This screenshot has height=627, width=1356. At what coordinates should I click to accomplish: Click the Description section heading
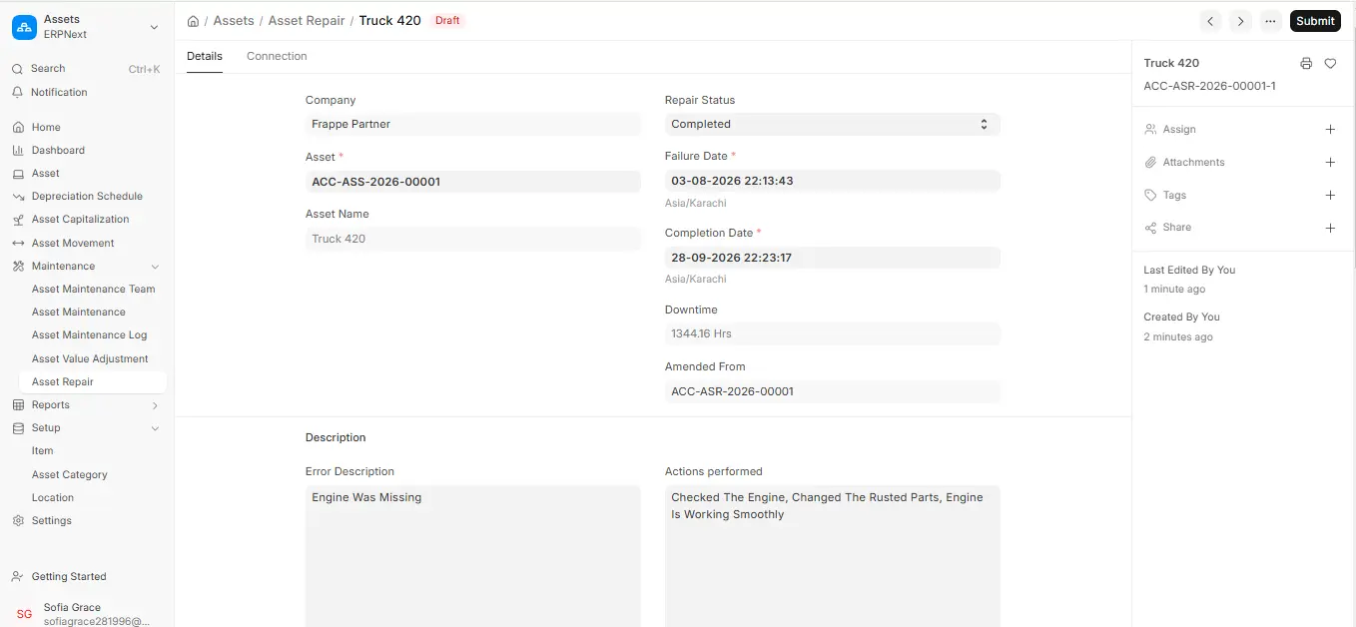(336, 437)
